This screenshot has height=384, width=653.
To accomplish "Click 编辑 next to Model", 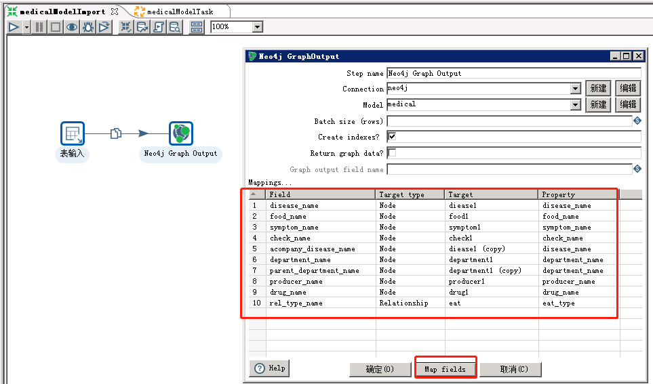I will coord(628,105).
